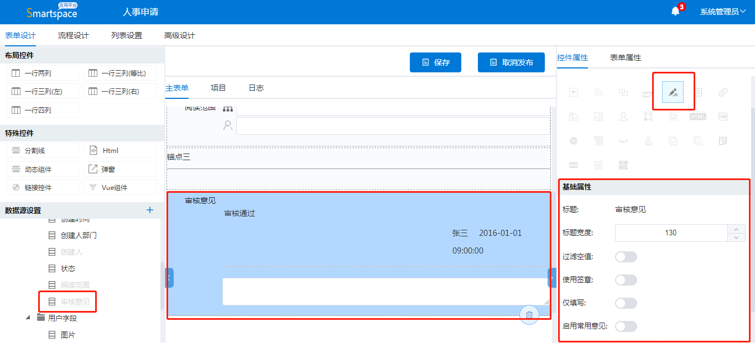Insert the Vue组件 control
Viewport: 755px width, 343px height.
click(x=120, y=187)
